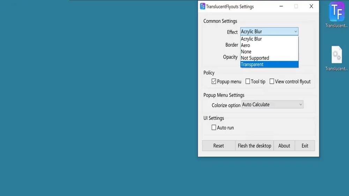Click the TF app icon in the title bar
Image resolution: width=349 pixels, height=196 pixels.
[x=202, y=6]
